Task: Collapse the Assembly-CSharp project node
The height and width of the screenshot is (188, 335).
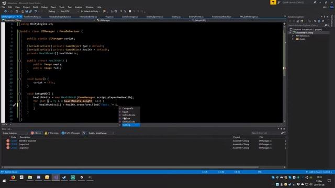Action: coord(290,33)
